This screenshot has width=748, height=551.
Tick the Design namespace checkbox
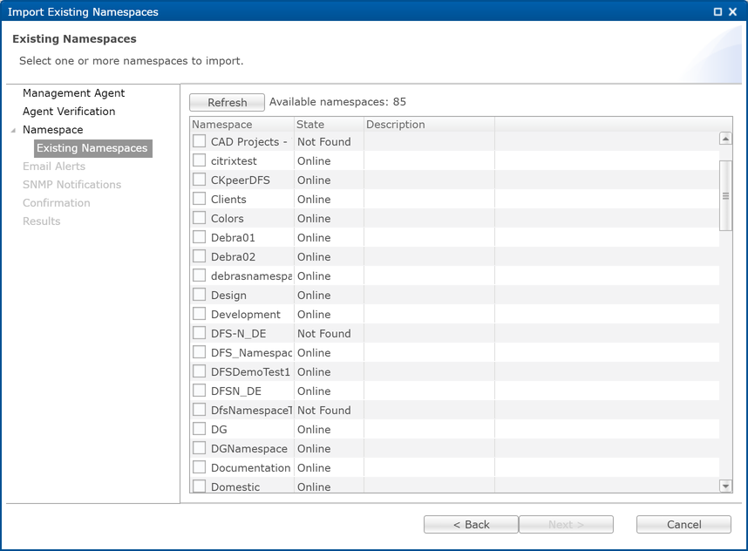pos(199,295)
